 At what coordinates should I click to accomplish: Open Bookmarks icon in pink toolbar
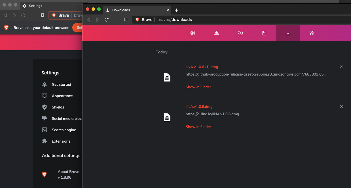[264, 33]
